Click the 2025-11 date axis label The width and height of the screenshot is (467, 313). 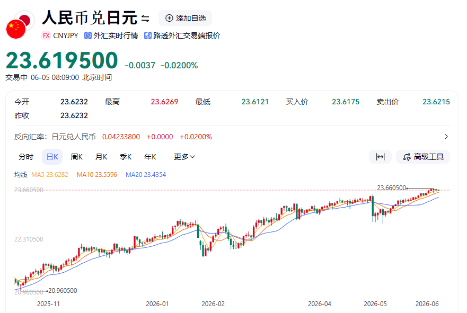[48, 304]
